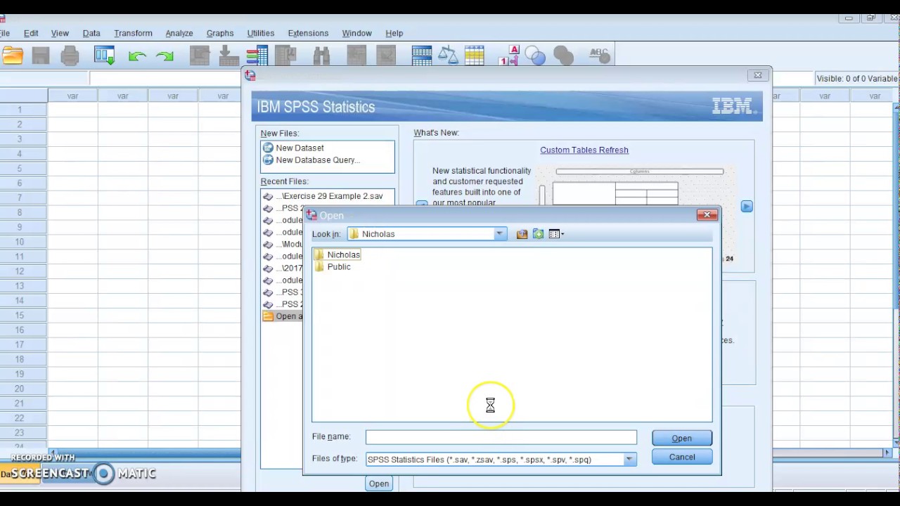The height and width of the screenshot is (506, 900).
Task: Click the Recall recently used dialogs icon
Action: click(104, 56)
